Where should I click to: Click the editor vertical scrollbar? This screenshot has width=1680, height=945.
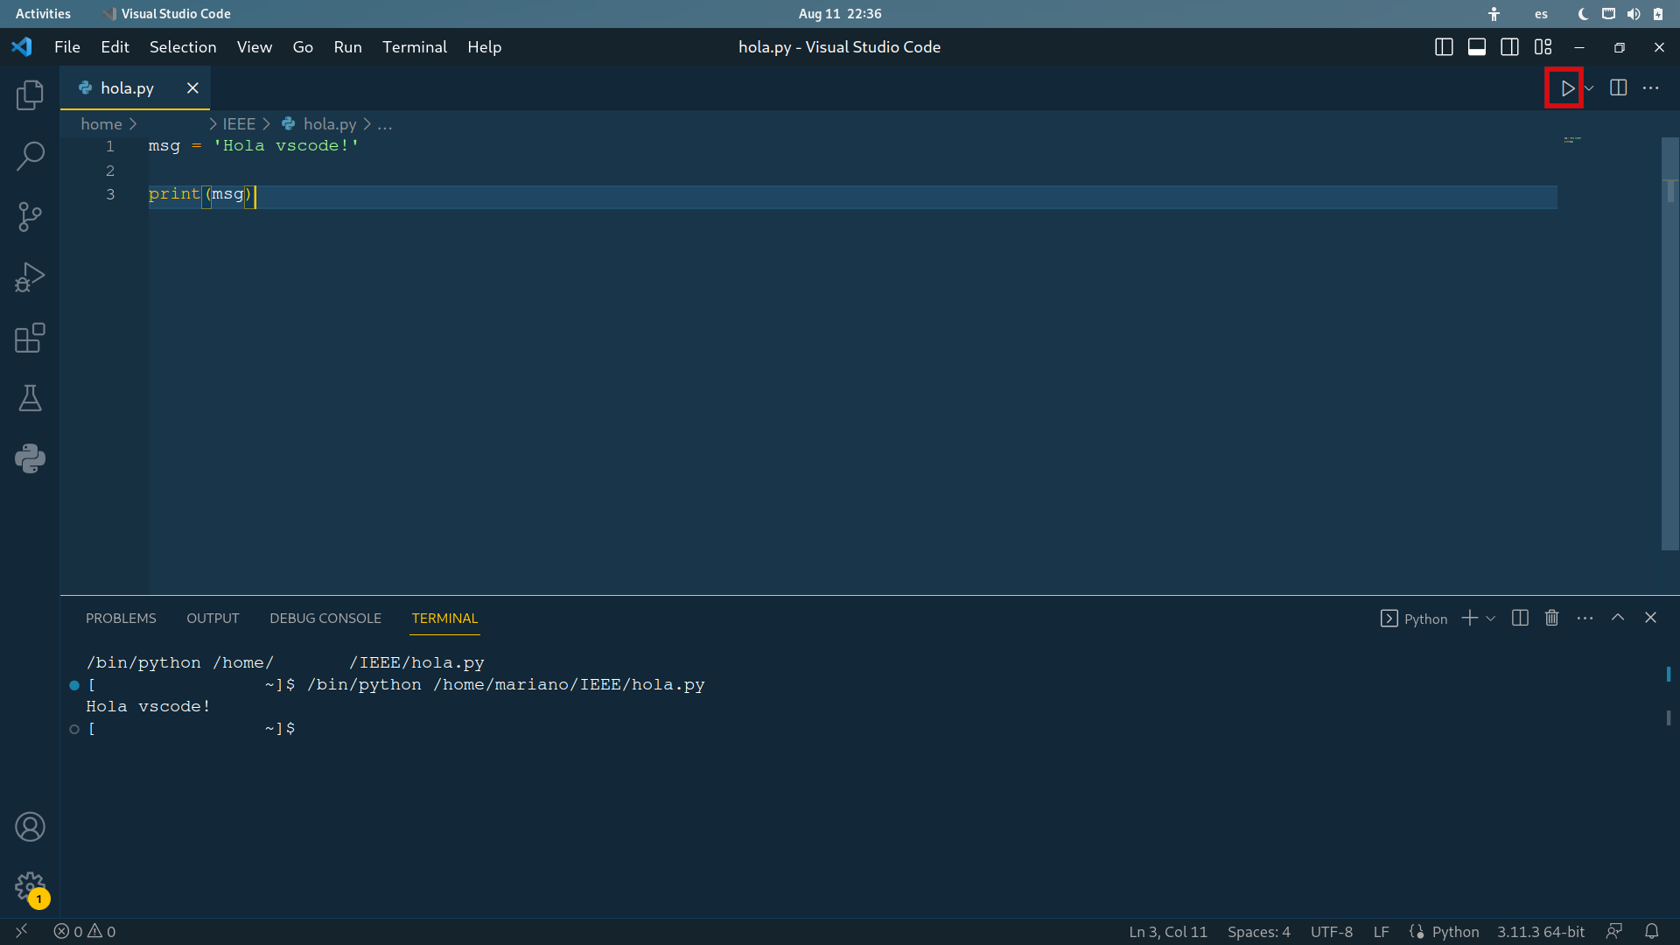coord(1669,350)
